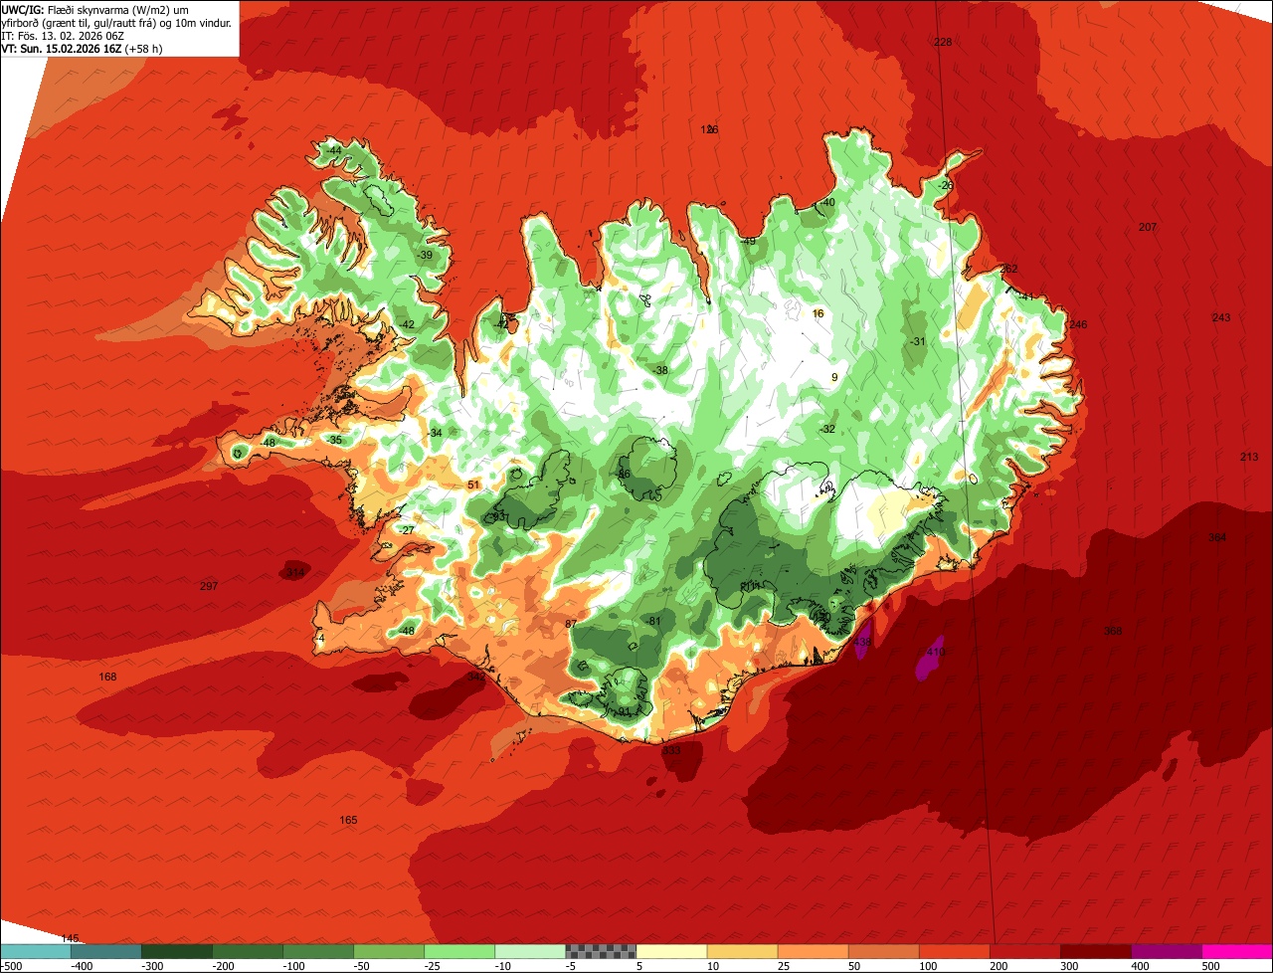Click the '438' value on southeast coast
This screenshot has width=1273, height=973.
pos(862,643)
